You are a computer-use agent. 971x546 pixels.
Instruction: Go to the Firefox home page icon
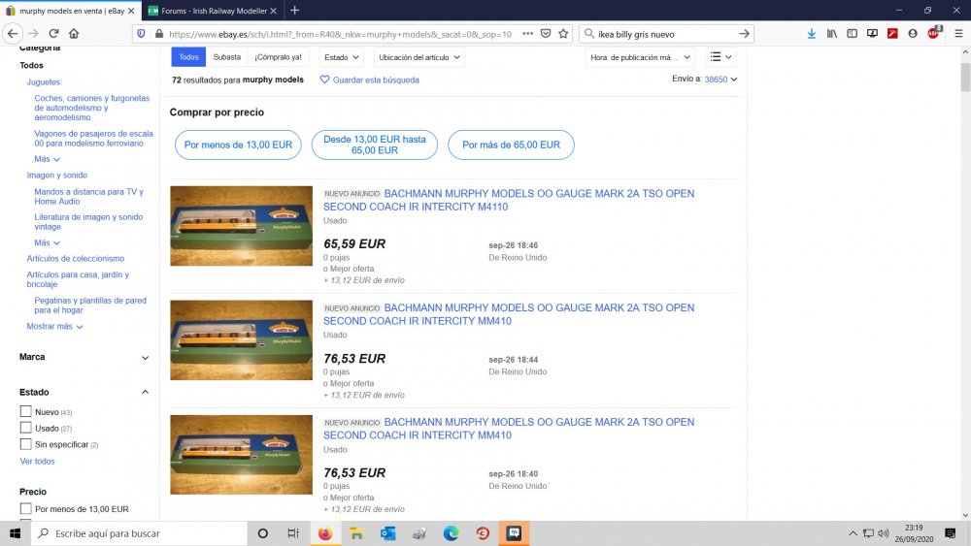pyautogui.click(x=74, y=33)
